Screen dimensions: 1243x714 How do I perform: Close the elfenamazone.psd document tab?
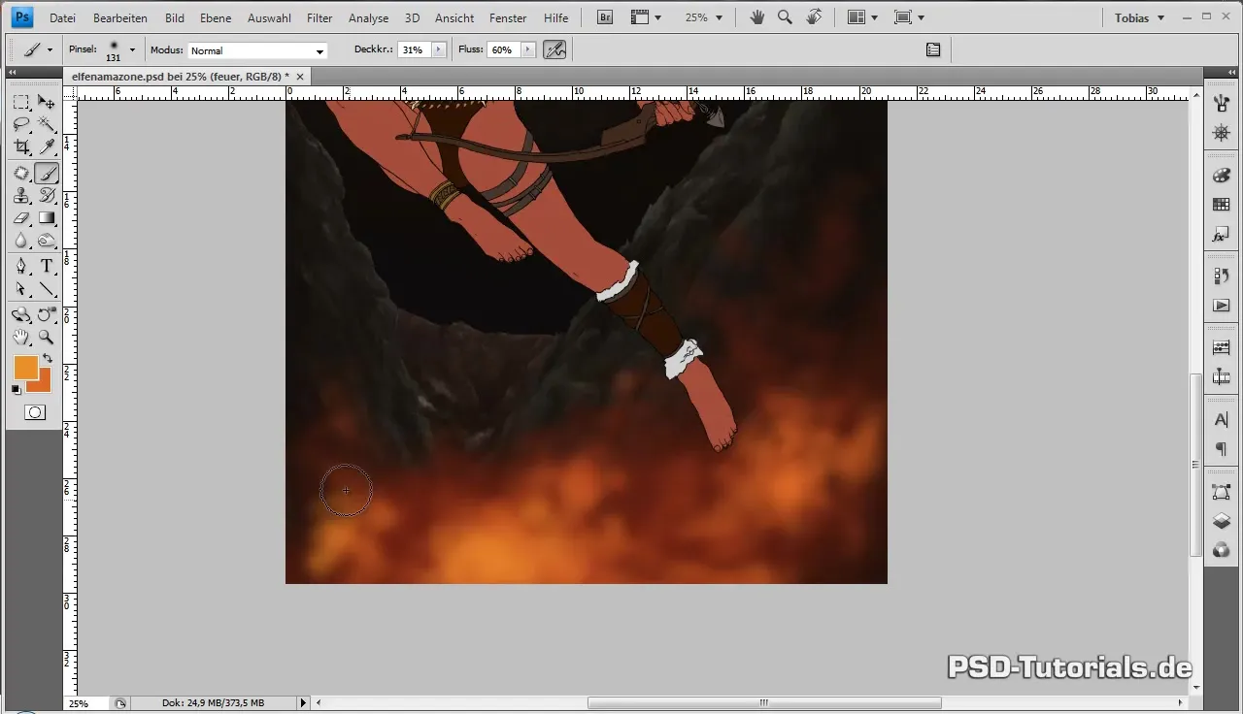(300, 76)
